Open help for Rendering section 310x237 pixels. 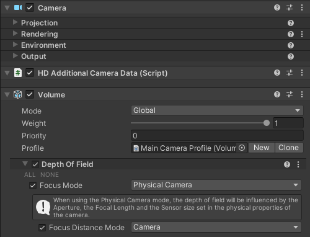coord(291,34)
